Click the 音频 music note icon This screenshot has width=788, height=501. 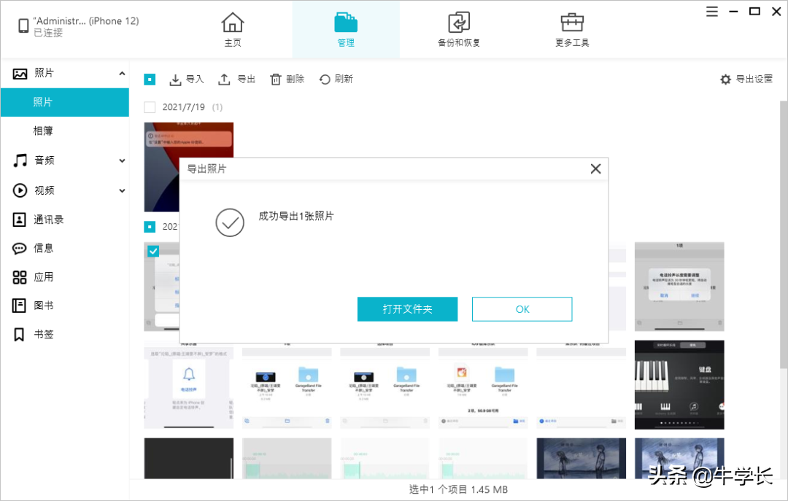[20, 160]
